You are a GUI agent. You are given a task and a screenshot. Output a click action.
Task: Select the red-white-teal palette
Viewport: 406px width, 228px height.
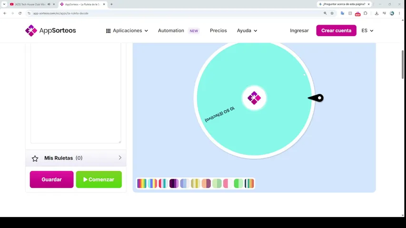point(163,183)
